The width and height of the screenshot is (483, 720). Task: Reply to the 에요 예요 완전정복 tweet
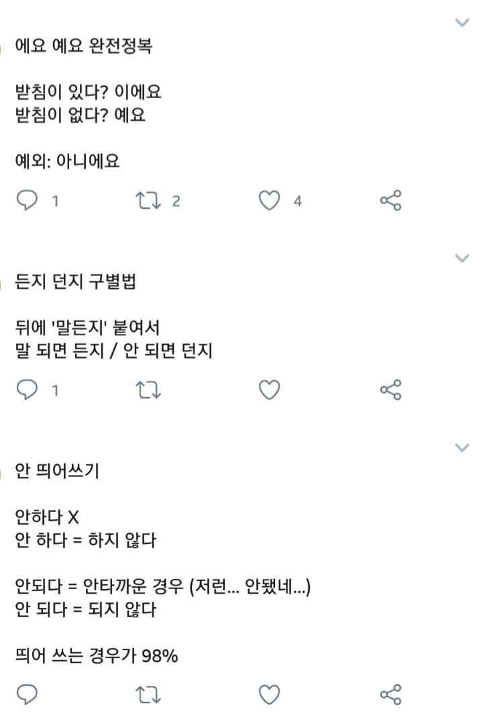tap(27, 200)
